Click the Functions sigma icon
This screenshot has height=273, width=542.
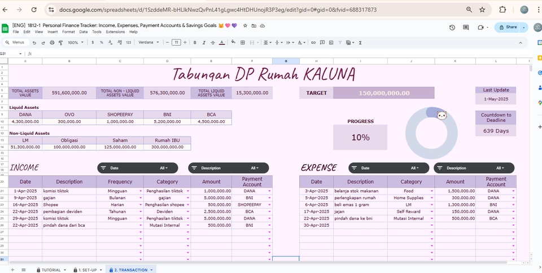tap(360, 42)
